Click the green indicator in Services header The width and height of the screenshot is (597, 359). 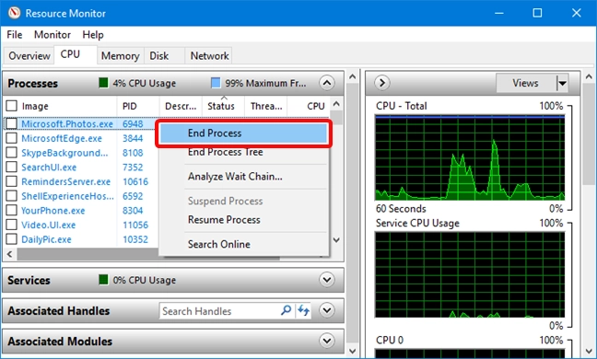(x=103, y=280)
